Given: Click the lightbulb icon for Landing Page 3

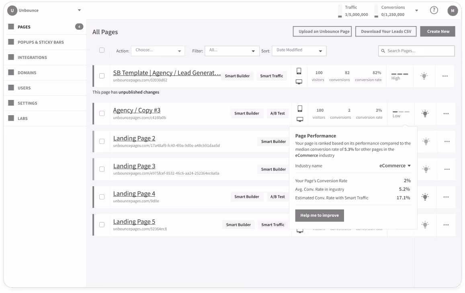Looking at the screenshot, I should click(426, 169).
